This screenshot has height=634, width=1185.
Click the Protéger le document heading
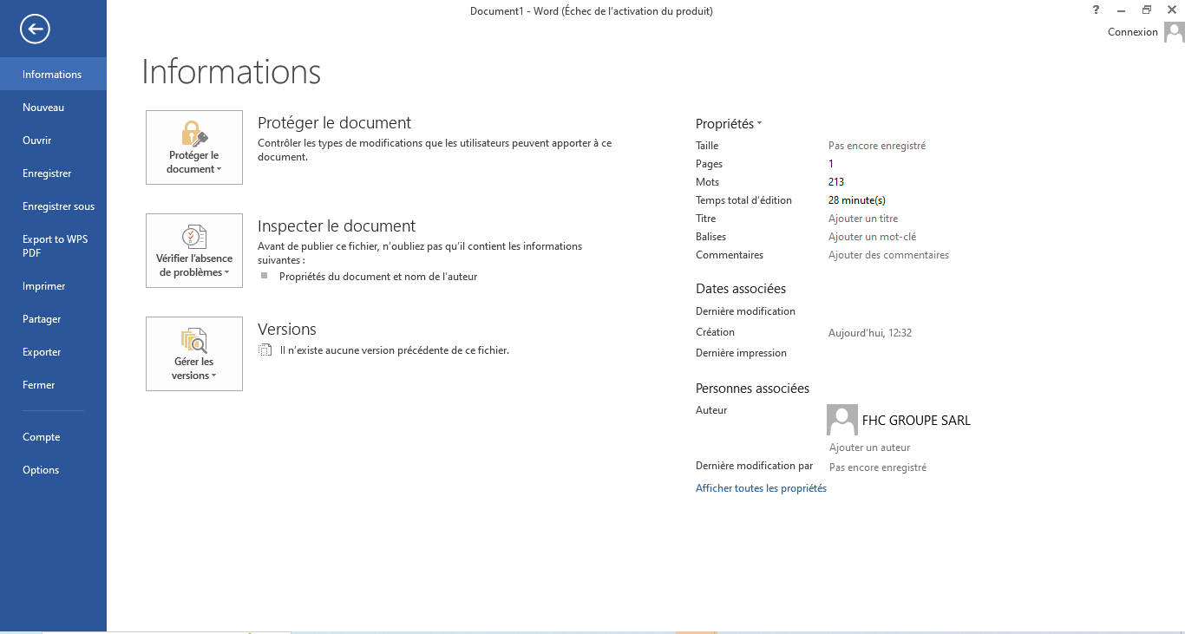tap(334, 123)
